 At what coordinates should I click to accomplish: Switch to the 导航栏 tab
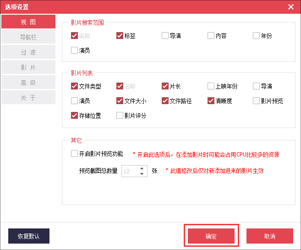(28, 37)
